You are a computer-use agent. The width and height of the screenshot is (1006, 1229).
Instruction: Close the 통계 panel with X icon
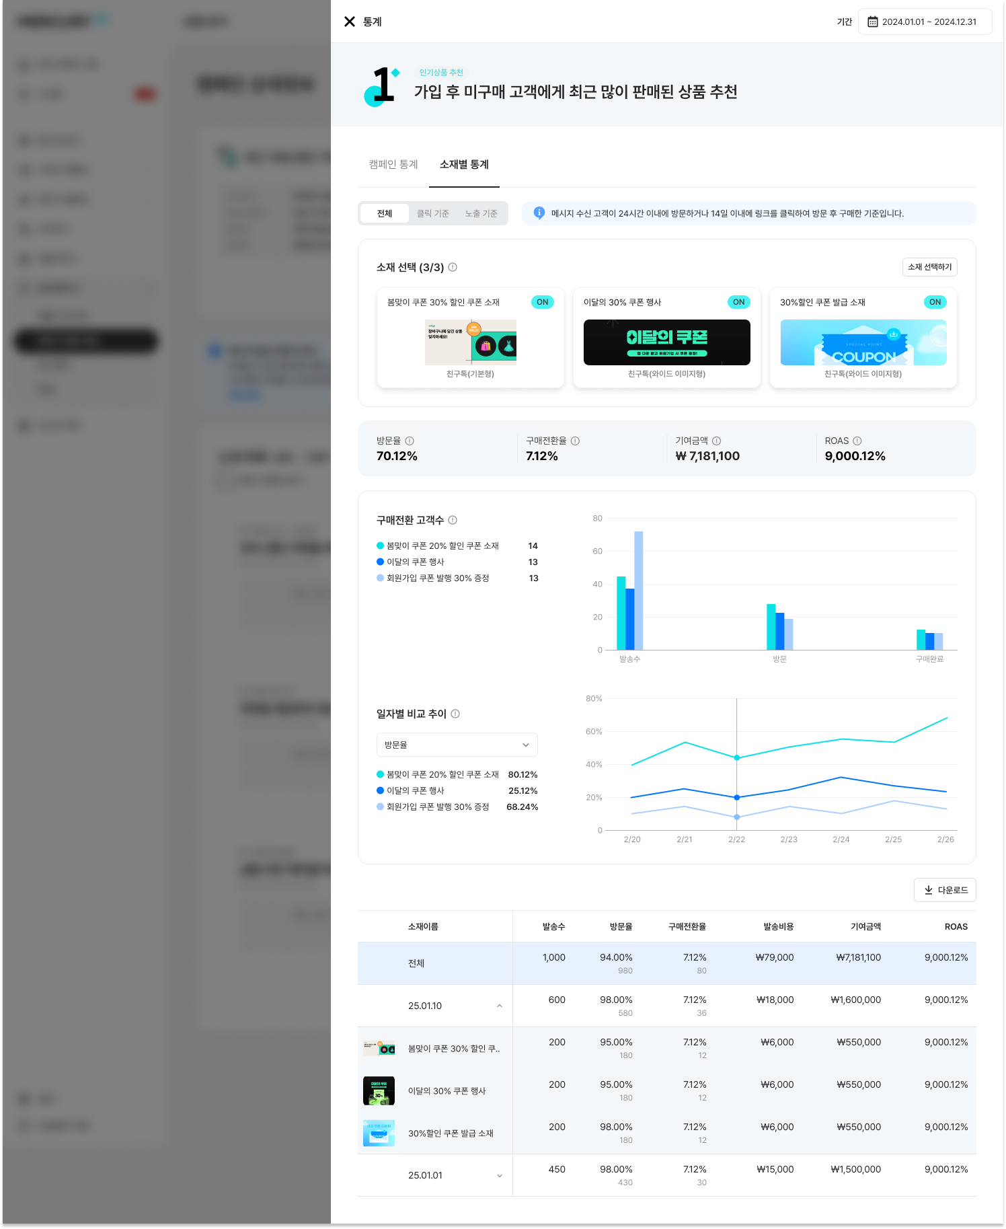point(350,22)
